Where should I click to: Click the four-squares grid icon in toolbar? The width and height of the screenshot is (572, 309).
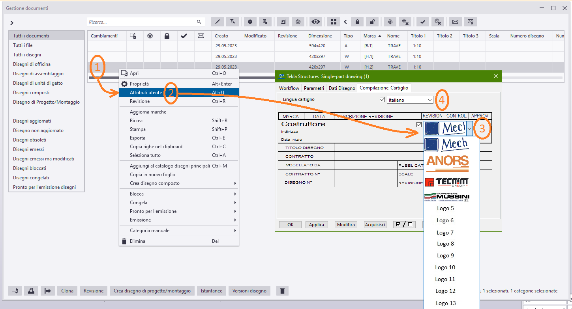[334, 22]
